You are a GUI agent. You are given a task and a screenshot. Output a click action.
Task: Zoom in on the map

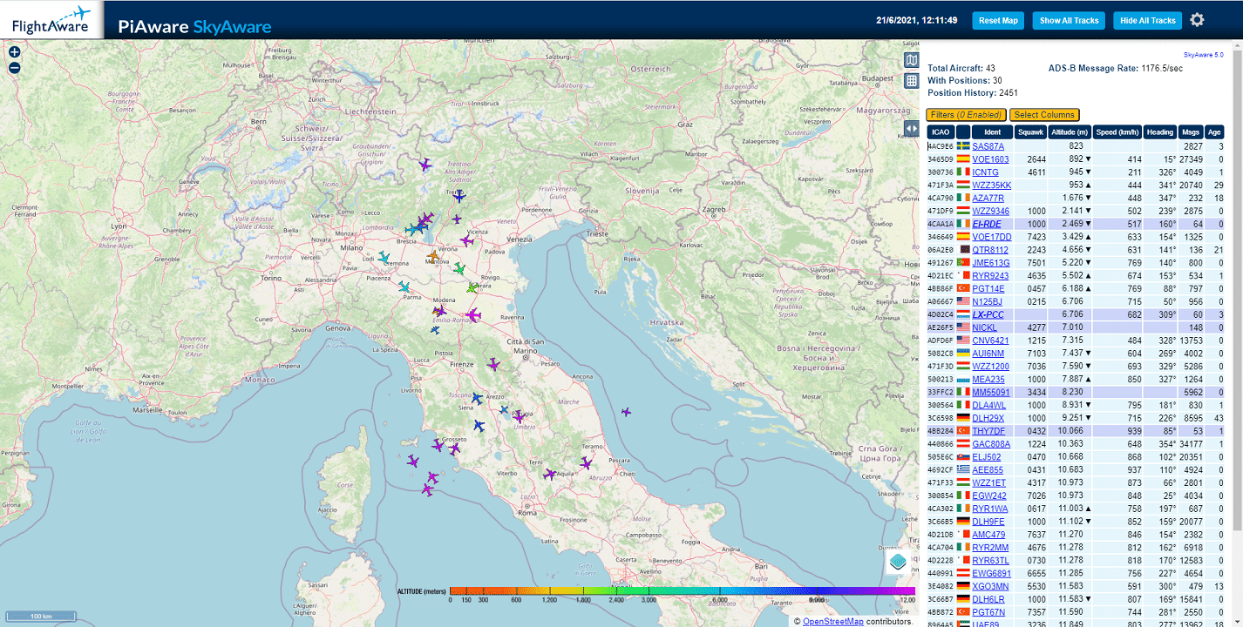point(14,52)
